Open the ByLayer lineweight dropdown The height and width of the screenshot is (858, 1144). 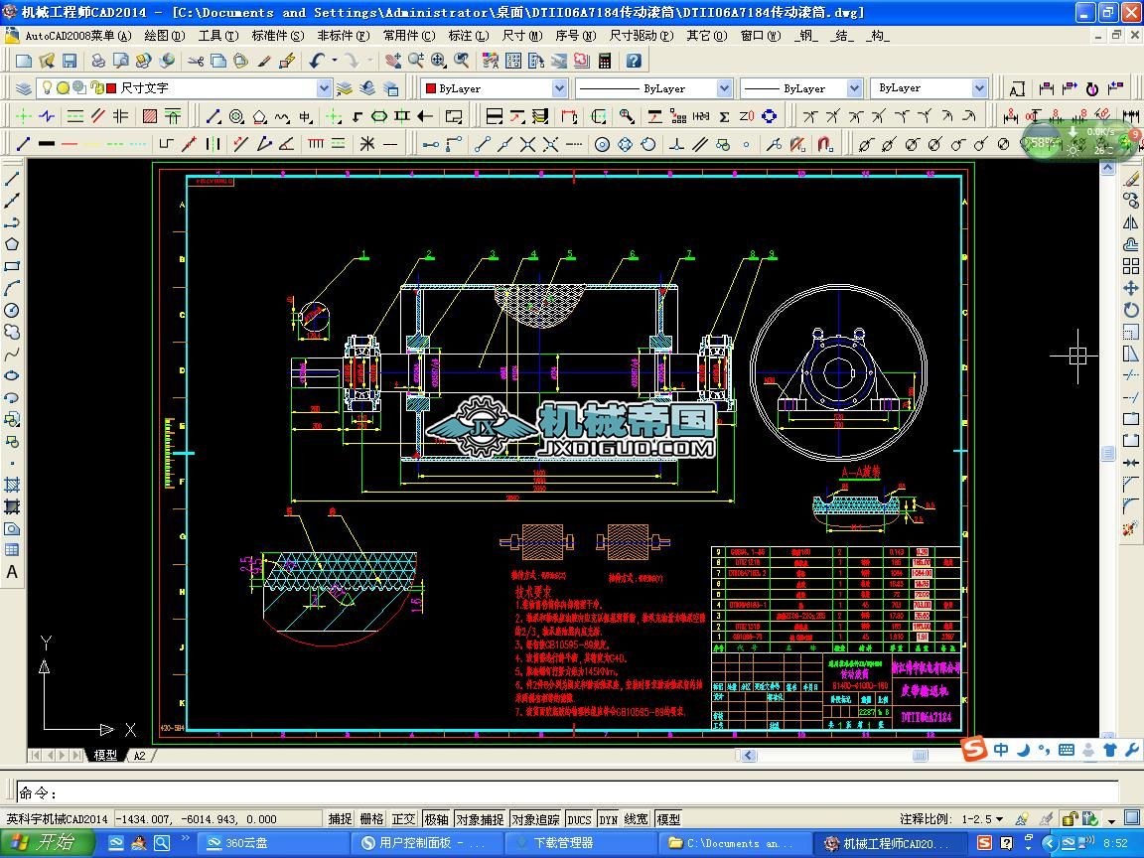(854, 88)
